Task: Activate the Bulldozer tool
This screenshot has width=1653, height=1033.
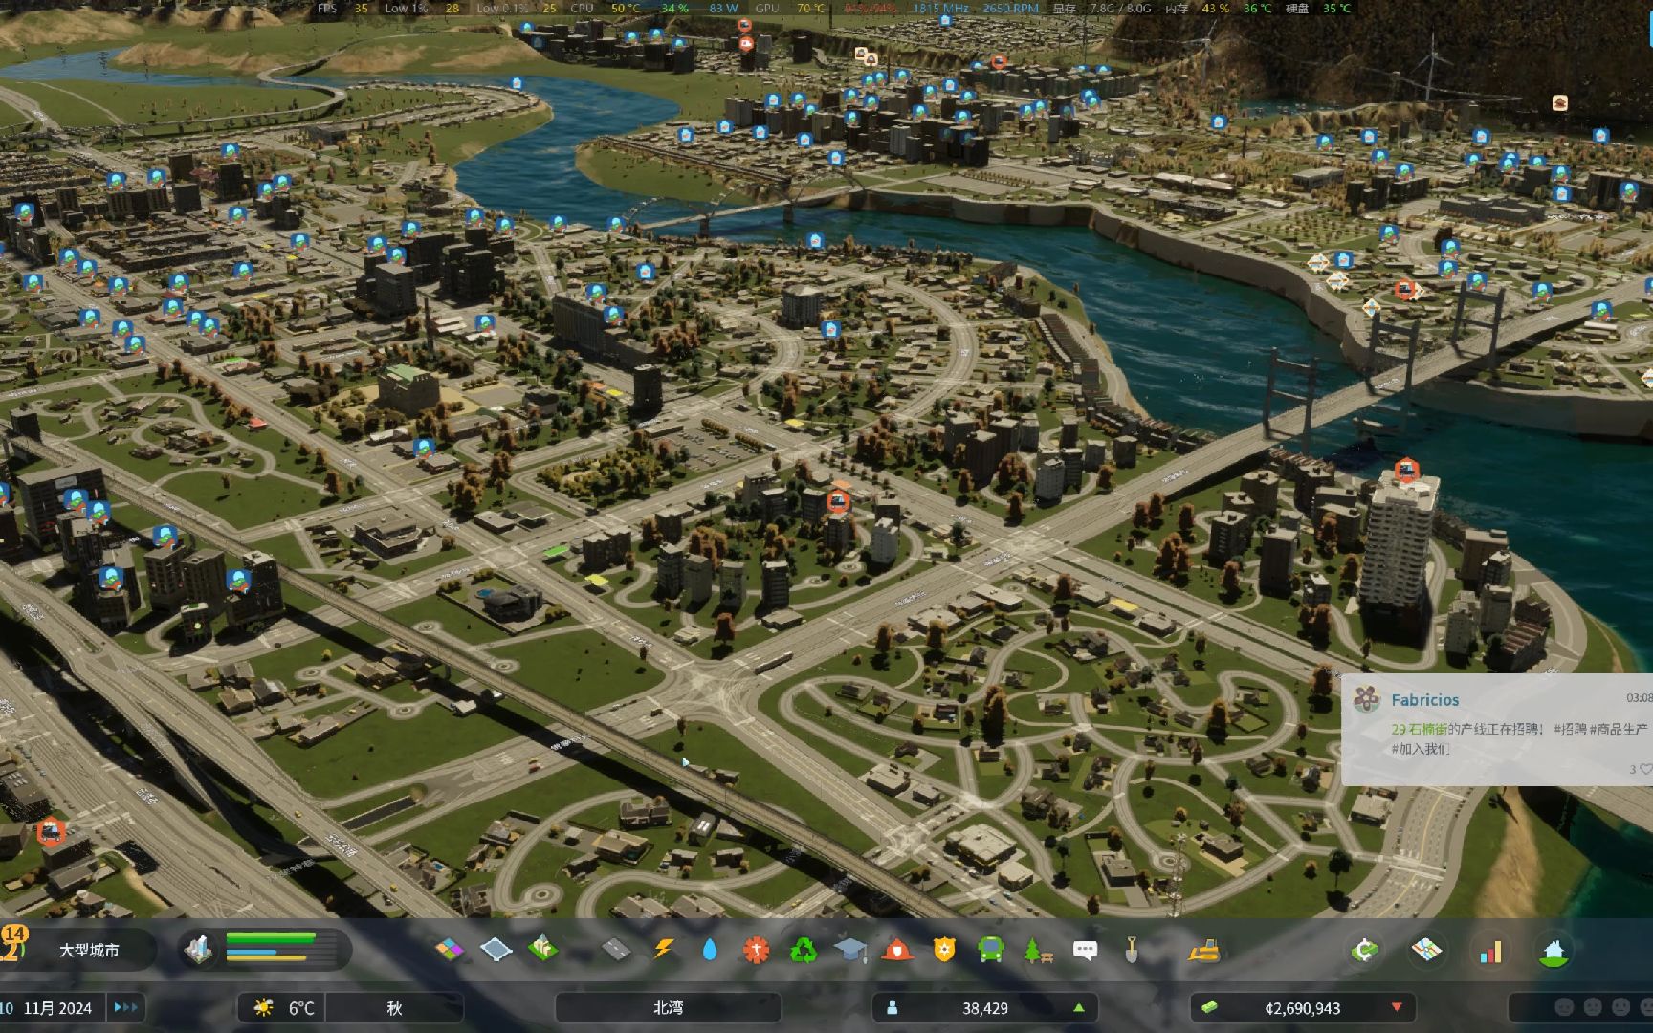Action: [1203, 950]
